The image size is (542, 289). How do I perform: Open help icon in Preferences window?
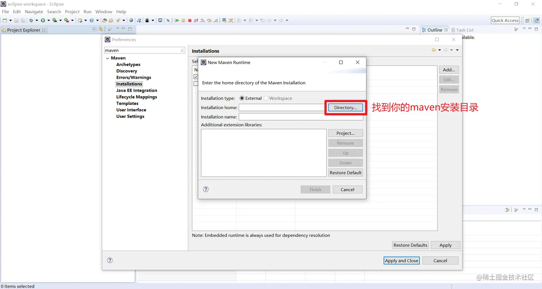[x=110, y=260]
